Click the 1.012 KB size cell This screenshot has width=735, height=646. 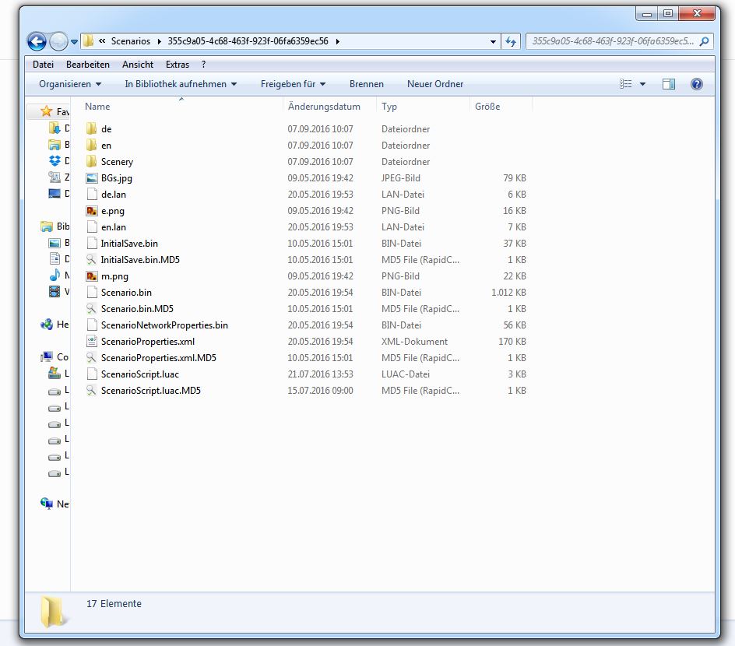tap(508, 293)
